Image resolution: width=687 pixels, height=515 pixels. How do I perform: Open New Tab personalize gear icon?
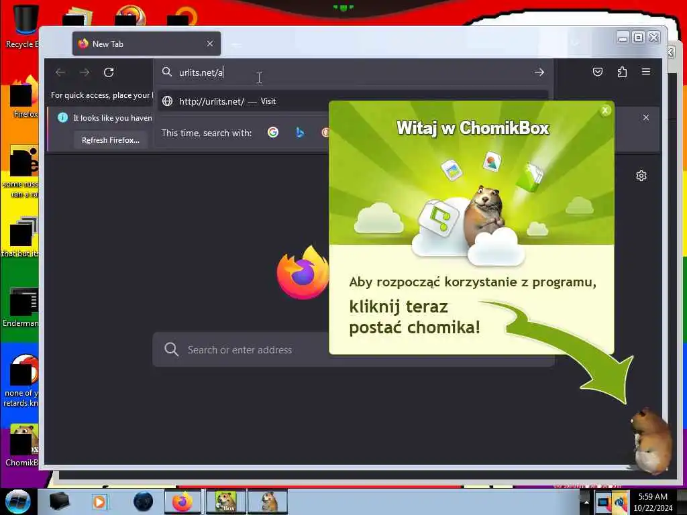point(641,176)
